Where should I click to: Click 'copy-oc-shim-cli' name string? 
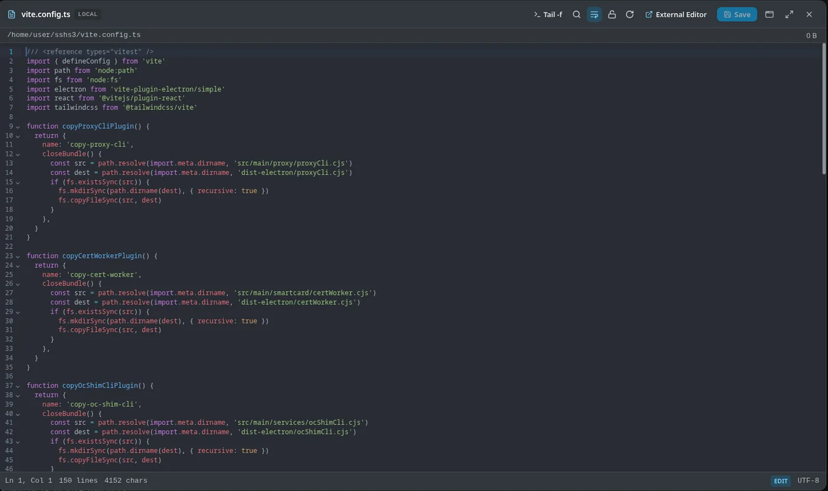tap(102, 404)
